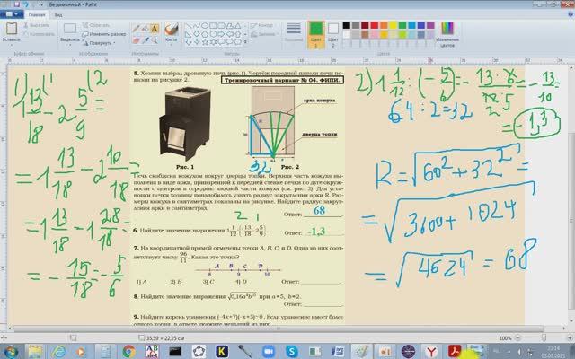Click the Resize (Изменить размер) button
Screen dimensions: 575x359
point(101,33)
